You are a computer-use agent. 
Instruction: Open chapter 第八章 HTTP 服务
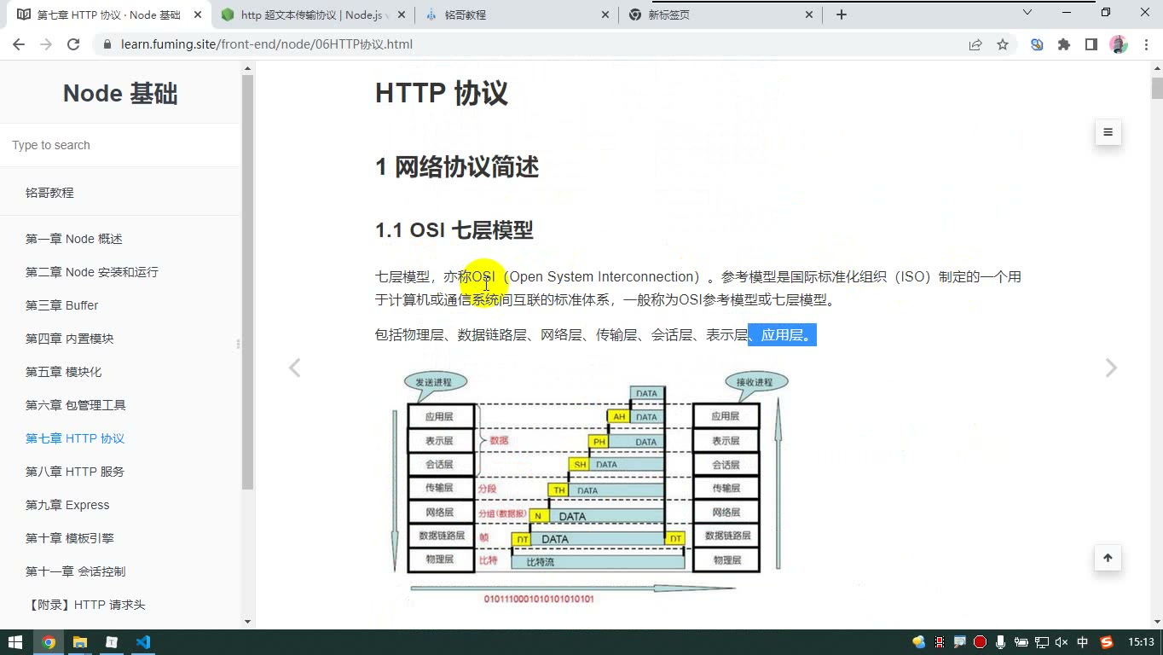75,472
